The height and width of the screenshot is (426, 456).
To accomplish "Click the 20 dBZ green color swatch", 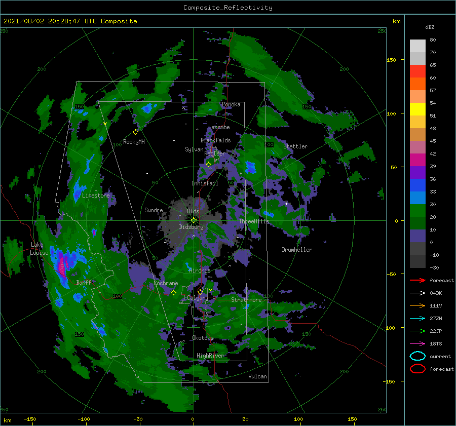I will (x=417, y=210).
